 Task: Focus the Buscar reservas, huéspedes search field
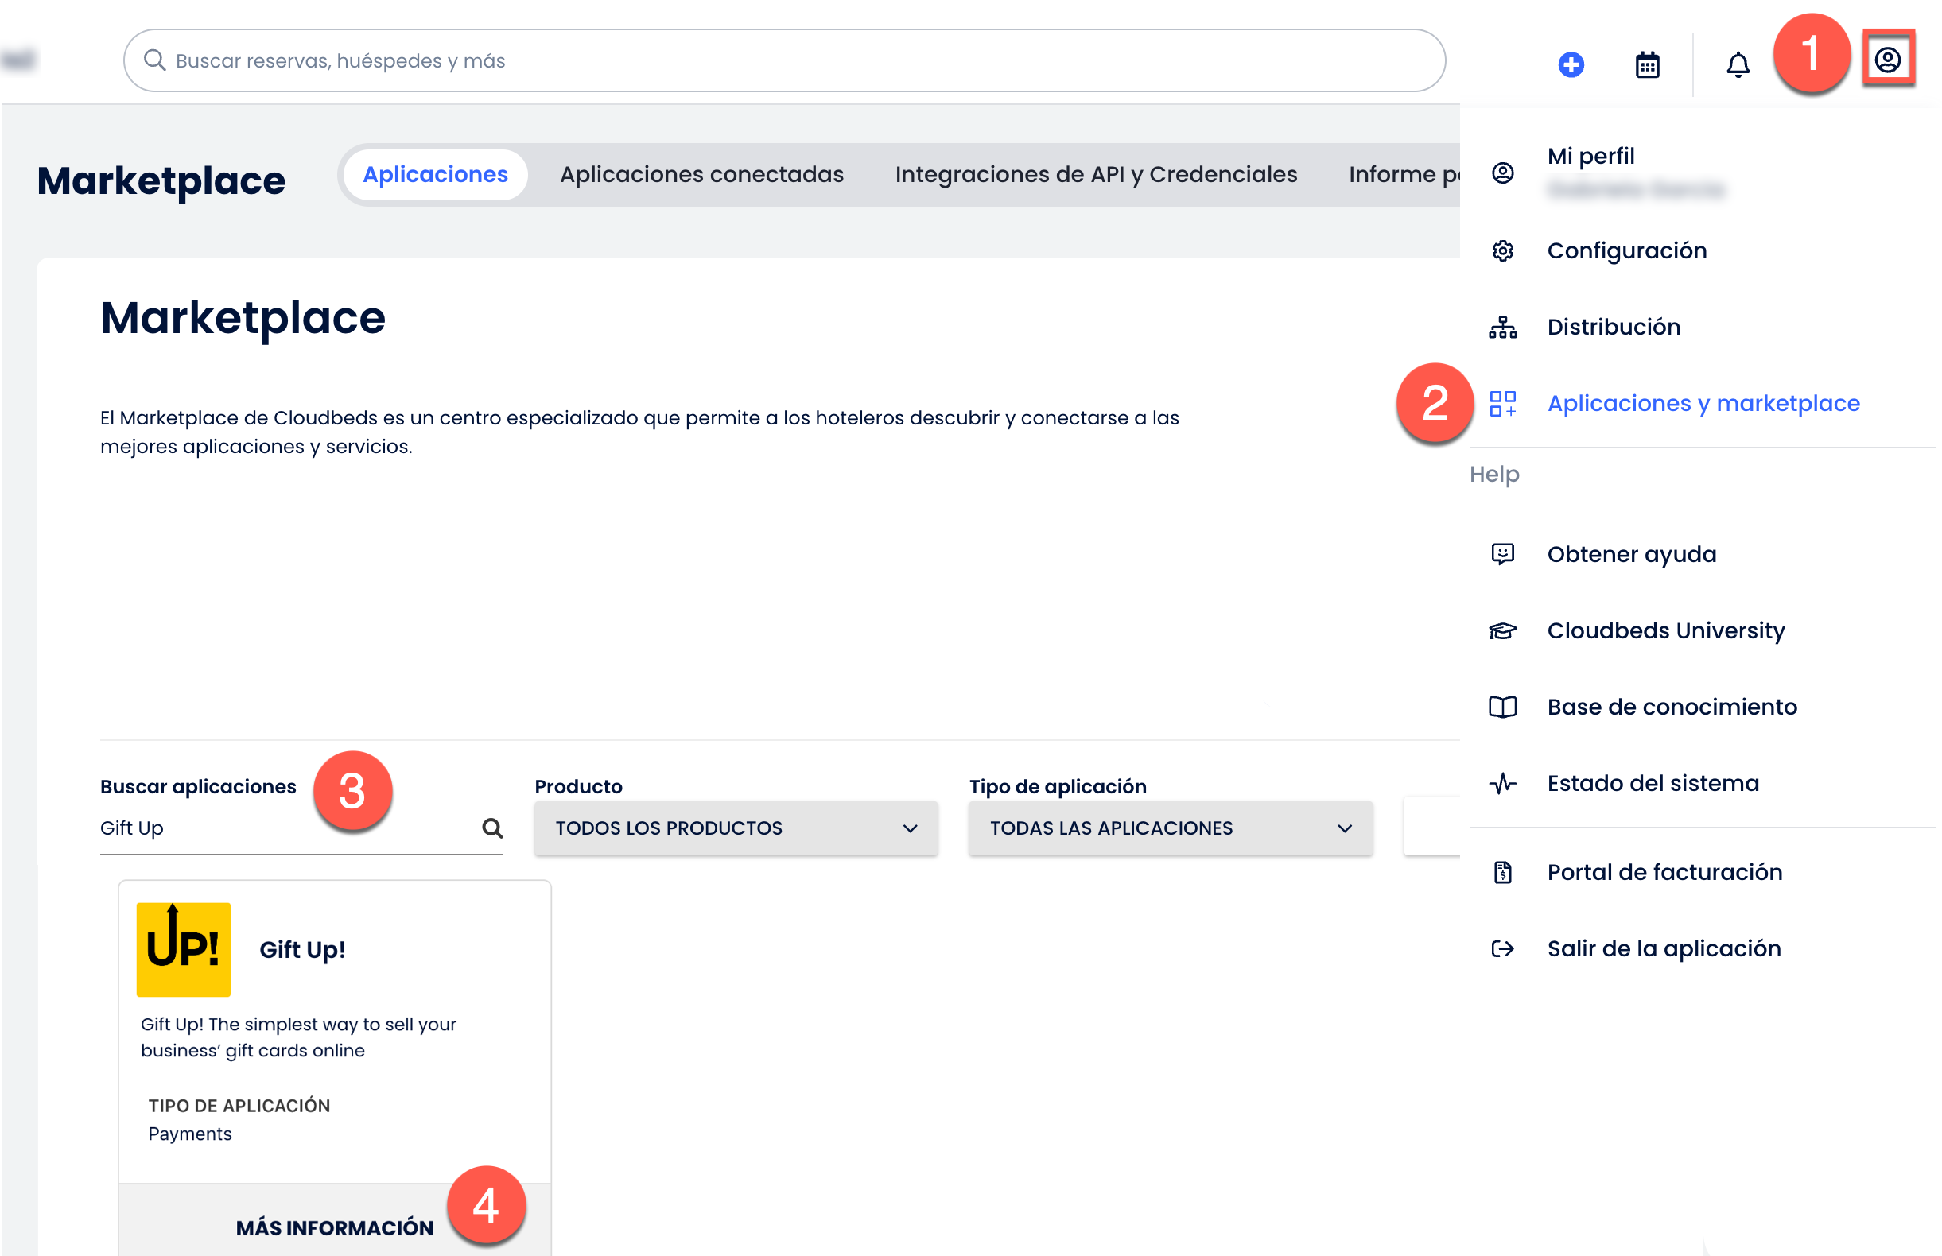tap(783, 60)
